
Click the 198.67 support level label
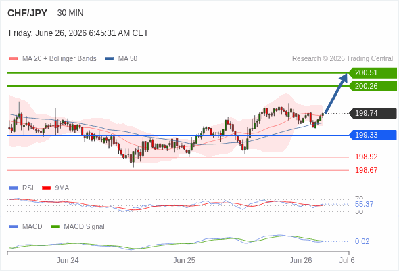(367, 170)
